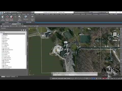Click the Parcel node icon in tree
Image resolution: width=122 pixels, height=91 pixels.
(x=3, y=42)
